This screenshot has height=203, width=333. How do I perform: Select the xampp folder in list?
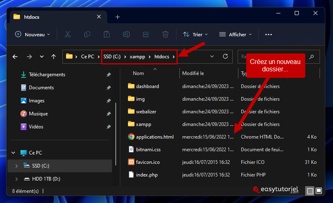coord(143,124)
